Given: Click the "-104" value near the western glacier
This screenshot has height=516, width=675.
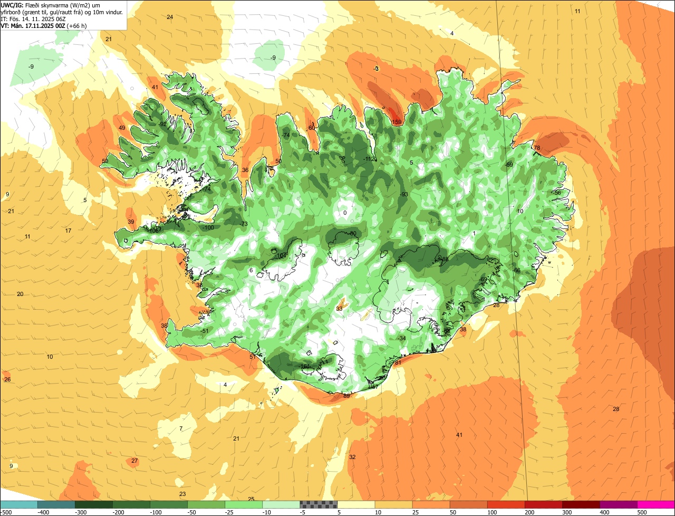Looking at the screenshot, I should [281, 256].
